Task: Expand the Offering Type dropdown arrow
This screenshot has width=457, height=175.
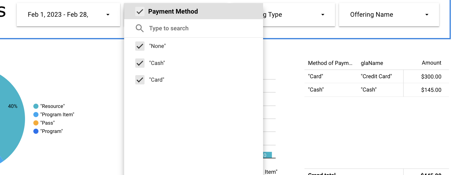Action: pyautogui.click(x=323, y=15)
